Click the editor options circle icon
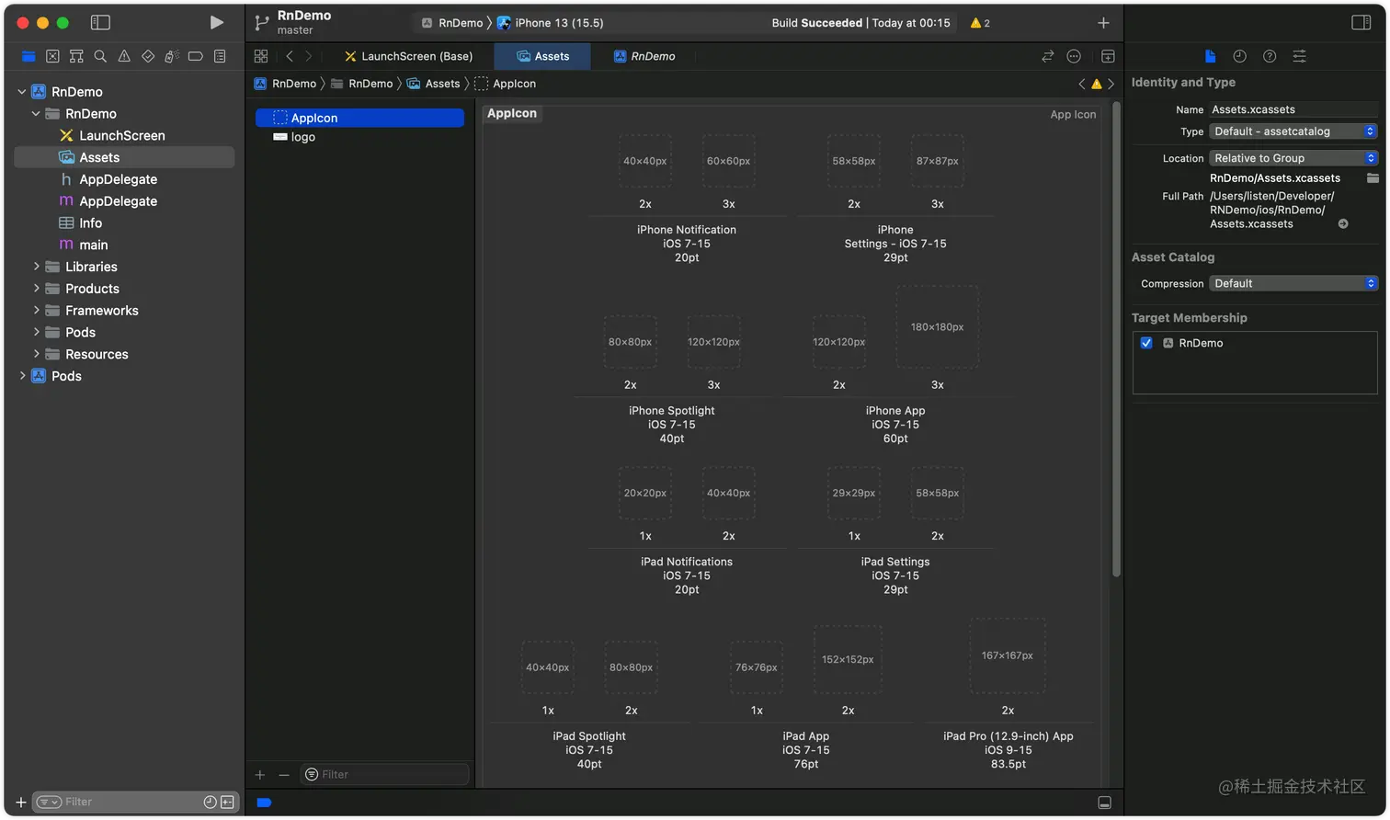Image resolution: width=1390 pixels, height=820 pixels. click(x=1074, y=56)
